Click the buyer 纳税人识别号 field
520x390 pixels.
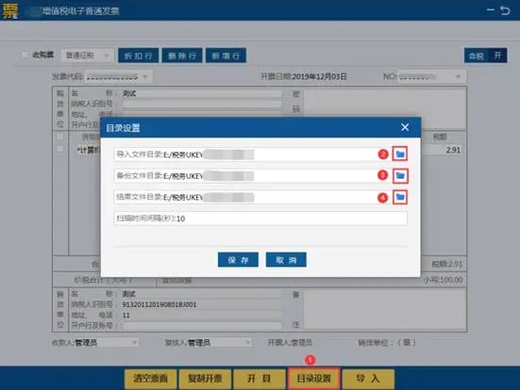coord(202,104)
